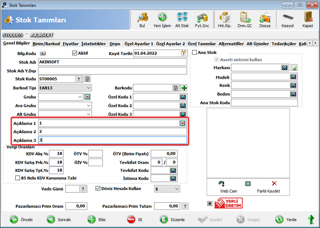The image size is (320, 228).
Task: Click the Sil delete button
Action: click(x=134, y=220)
